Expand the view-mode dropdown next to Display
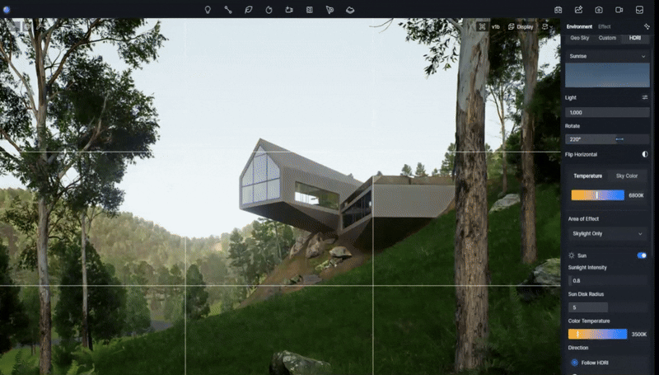This screenshot has height=375, width=659. coord(547,26)
